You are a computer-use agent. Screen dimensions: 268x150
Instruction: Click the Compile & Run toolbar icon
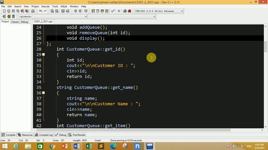coord(102,11)
